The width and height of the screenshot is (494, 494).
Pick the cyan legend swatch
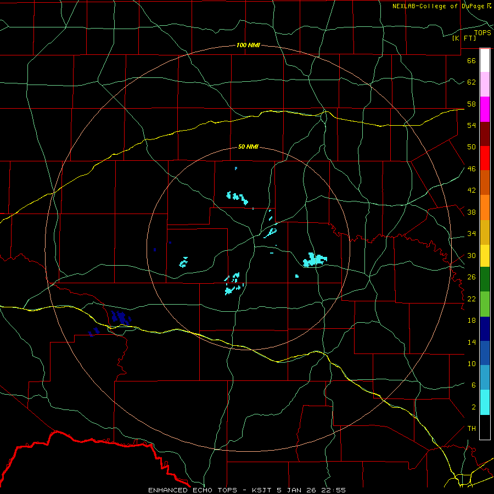[485, 402]
